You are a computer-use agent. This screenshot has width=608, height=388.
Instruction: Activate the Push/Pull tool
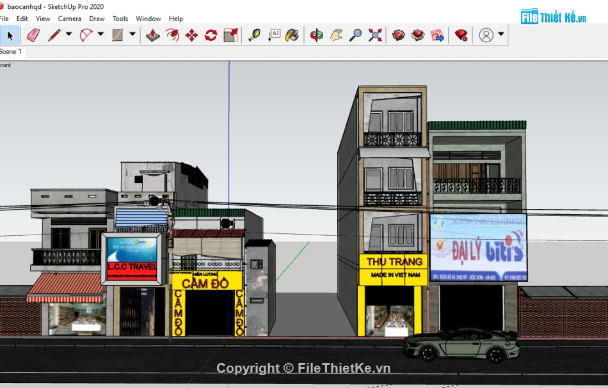(x=153, y=35)
